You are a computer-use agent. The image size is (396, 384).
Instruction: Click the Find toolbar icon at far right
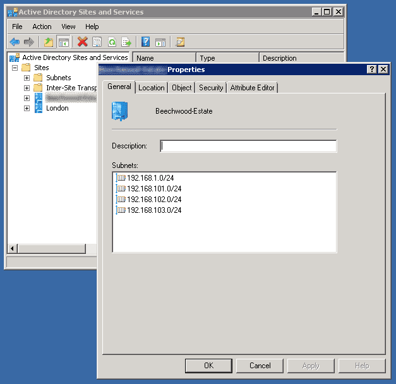tap(180, 42)
